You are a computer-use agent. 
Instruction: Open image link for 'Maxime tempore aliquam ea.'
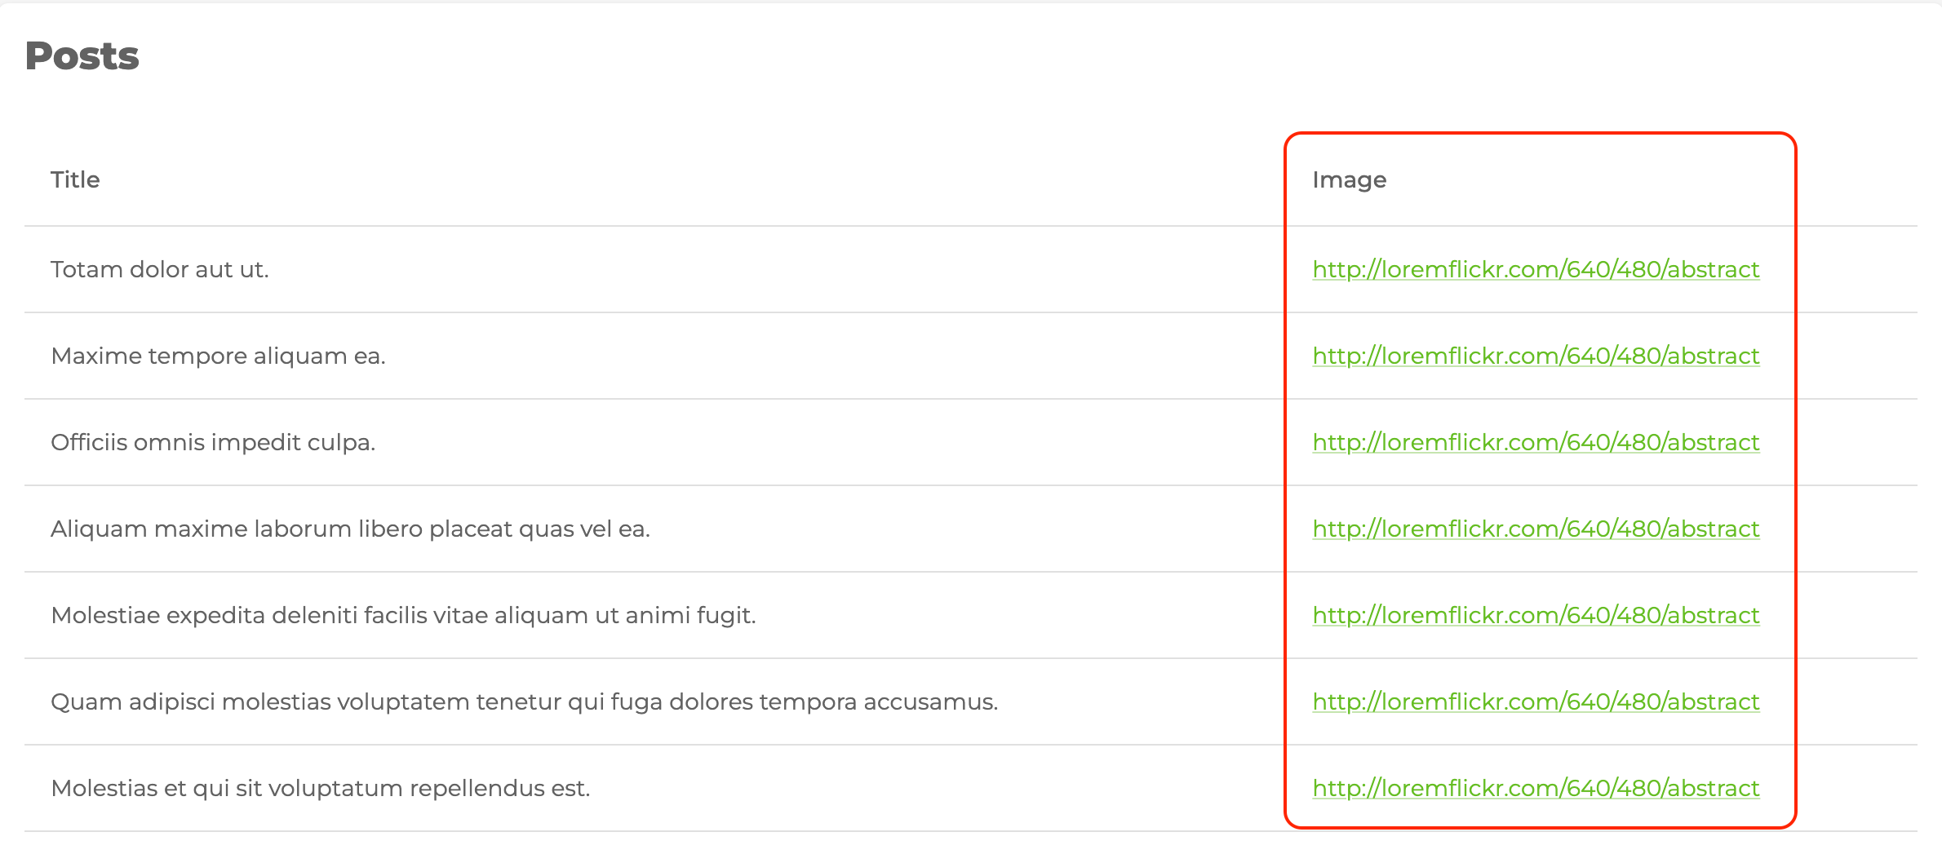pos(1536,356)
